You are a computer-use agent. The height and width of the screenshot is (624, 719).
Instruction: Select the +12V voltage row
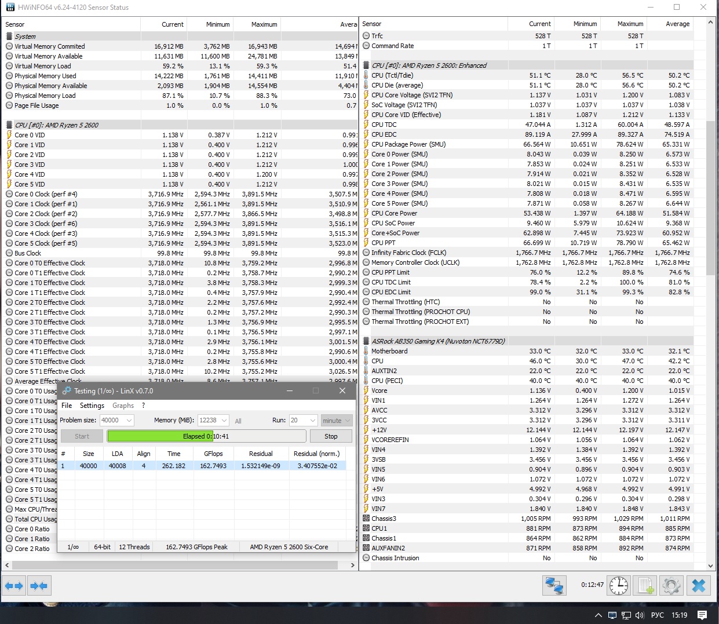click(527, 430)
